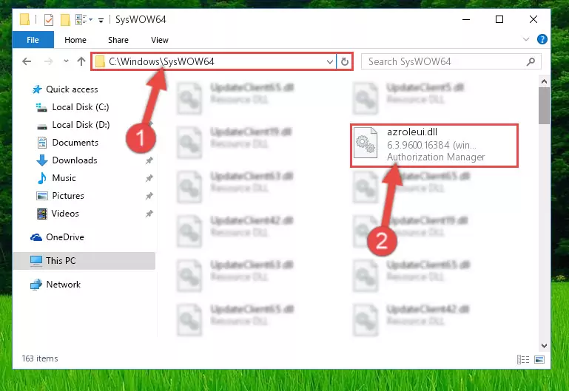This screenshot has height=391, width=569.
Task: Switch to large thumbnails view layout
Action: (539, 359)
